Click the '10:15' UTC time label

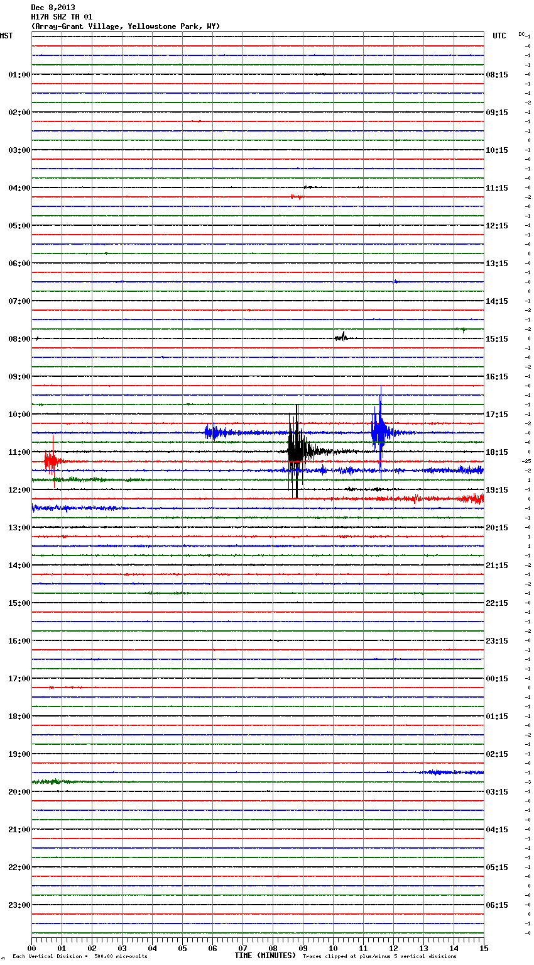tap(497, 150)
